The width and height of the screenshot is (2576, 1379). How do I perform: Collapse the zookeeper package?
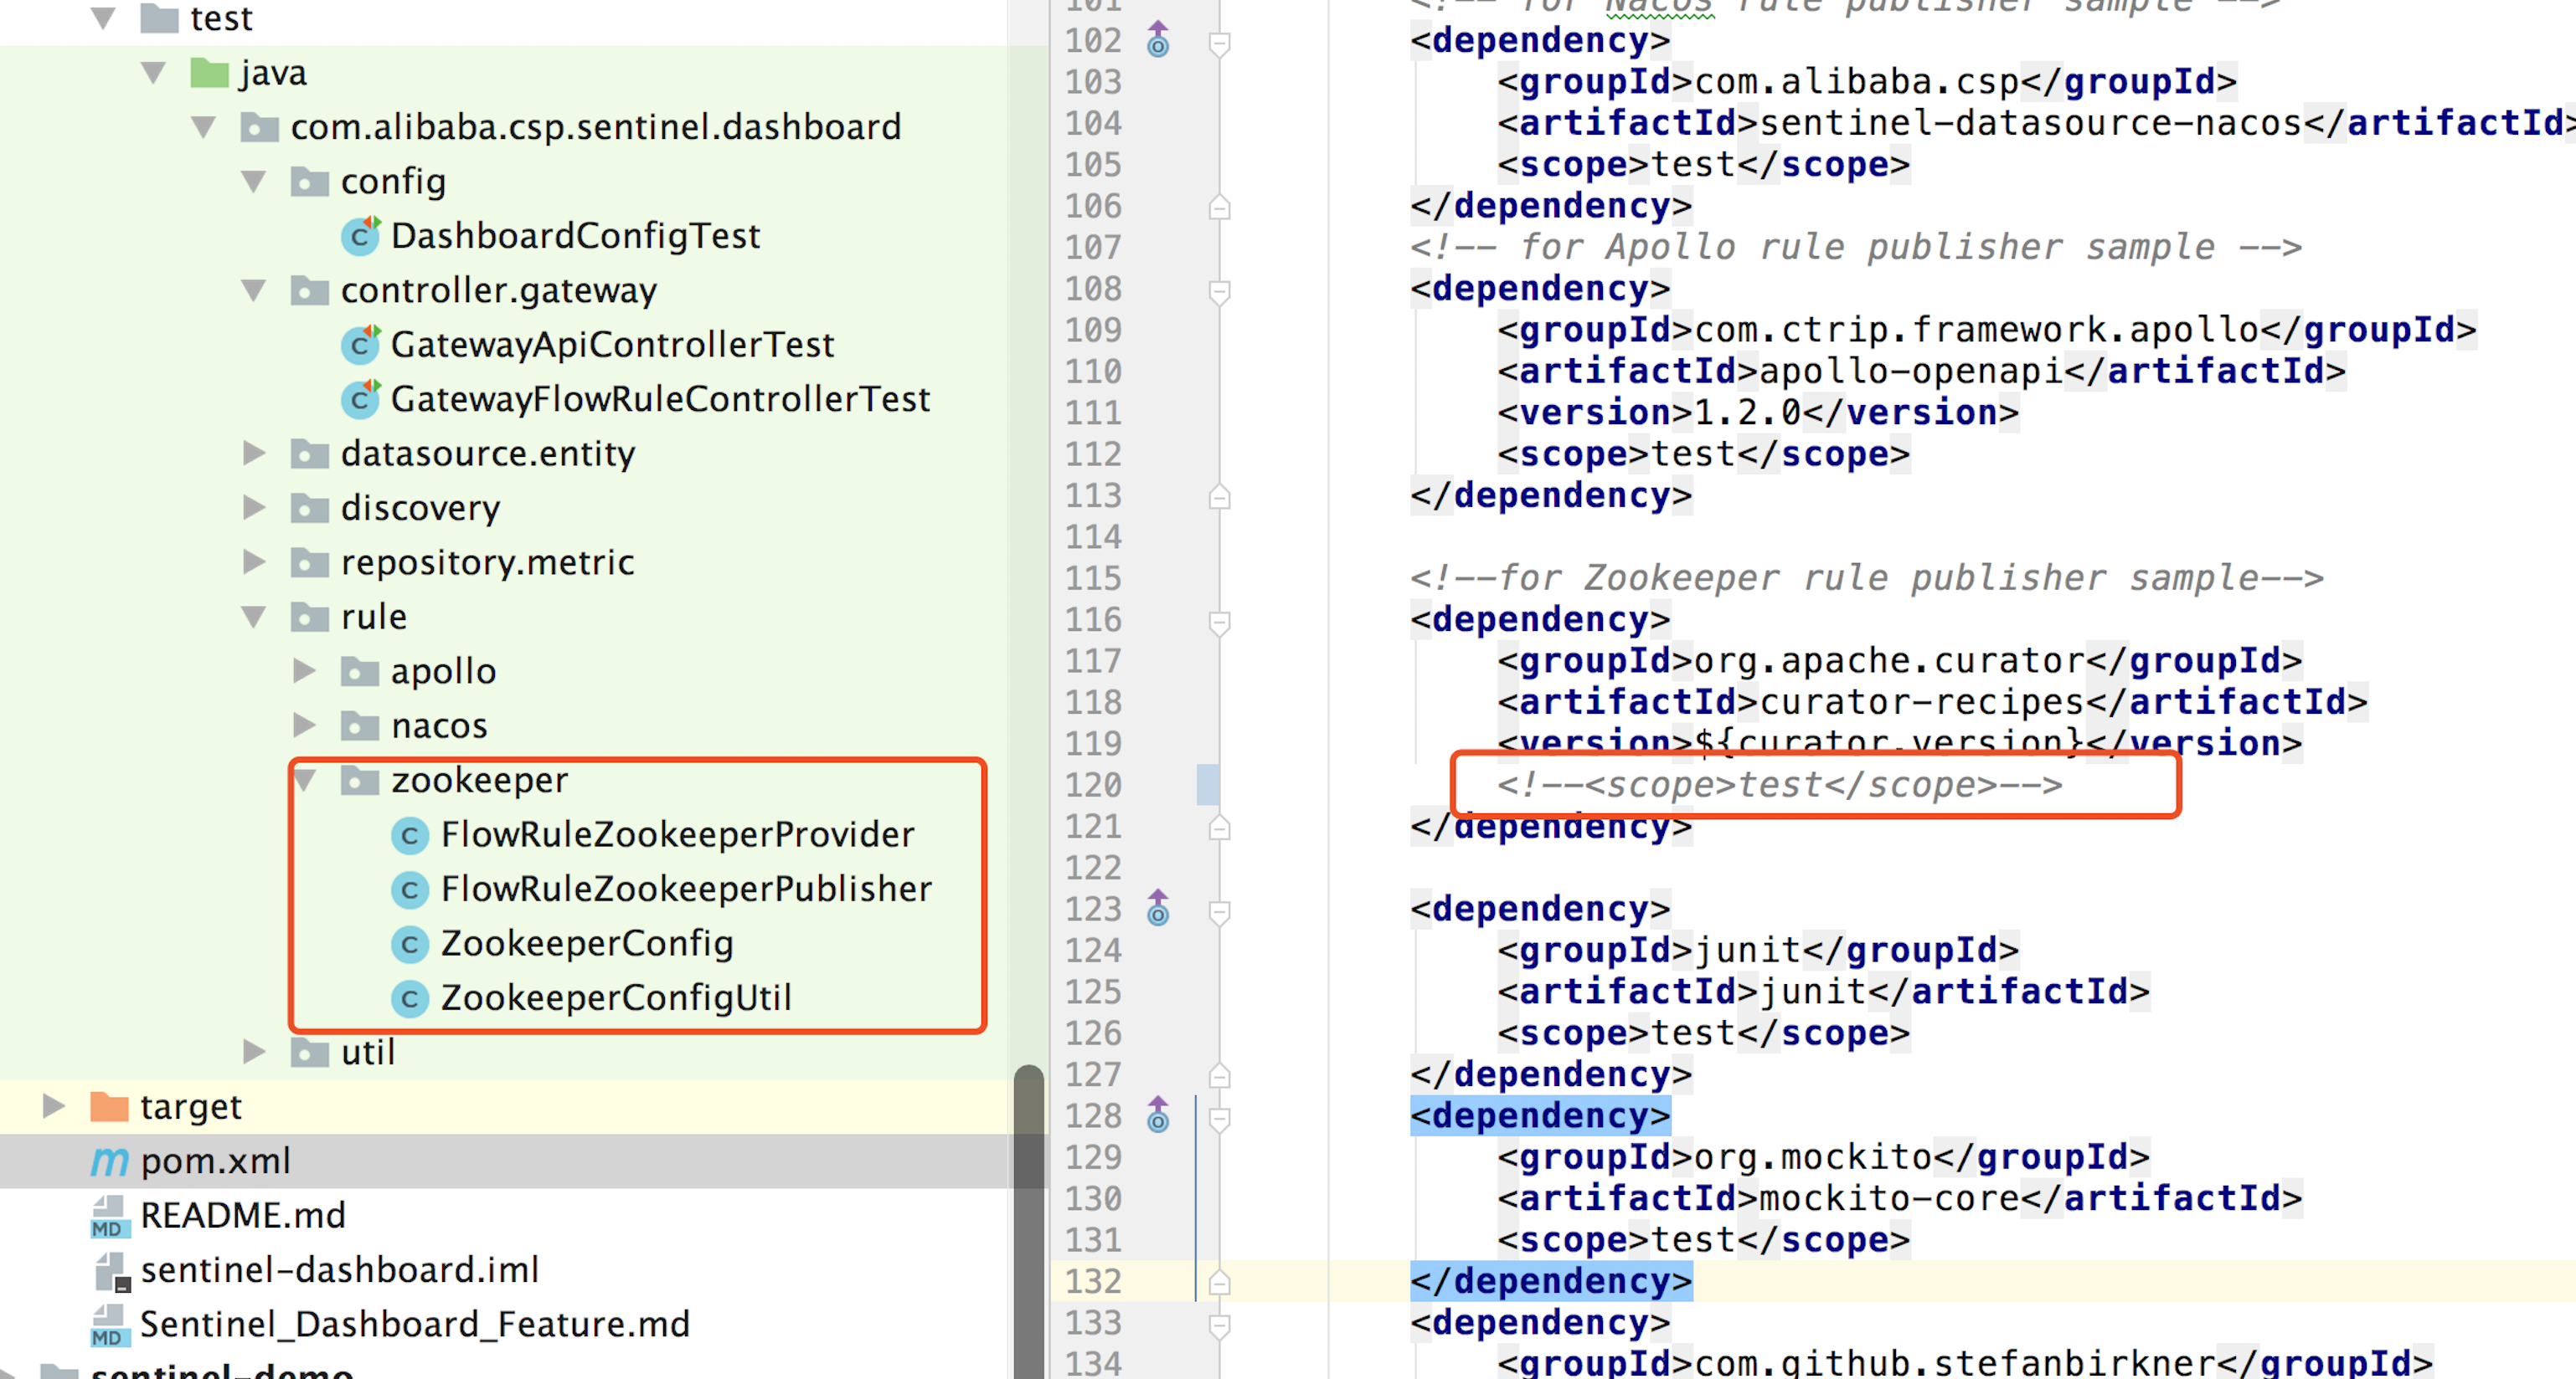point(306,781)
